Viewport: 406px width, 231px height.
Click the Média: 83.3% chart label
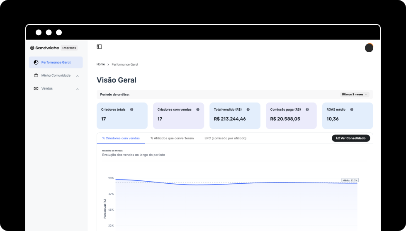350,180
